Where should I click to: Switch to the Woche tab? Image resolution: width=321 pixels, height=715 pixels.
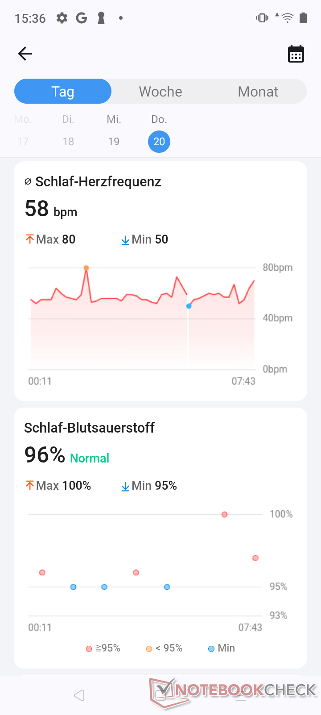click(160, 92)
